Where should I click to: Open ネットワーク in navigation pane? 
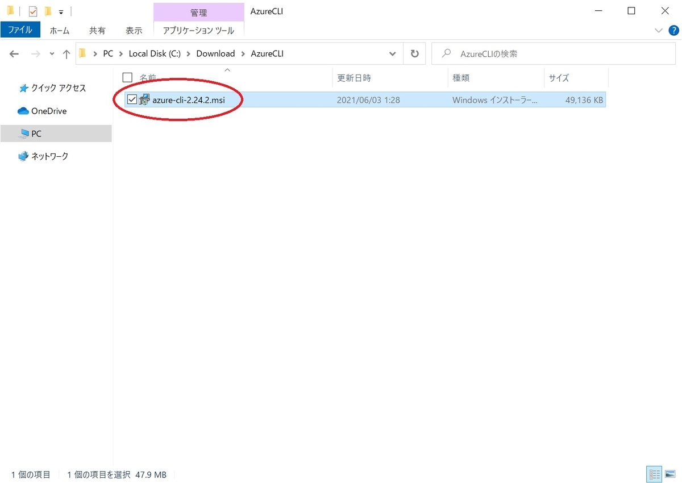tap(49, 156)
